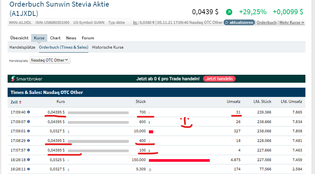The image size is (315, 174).
Task: Click the info icon beside 17:09:01 row
Action: [x=28, y=131]
